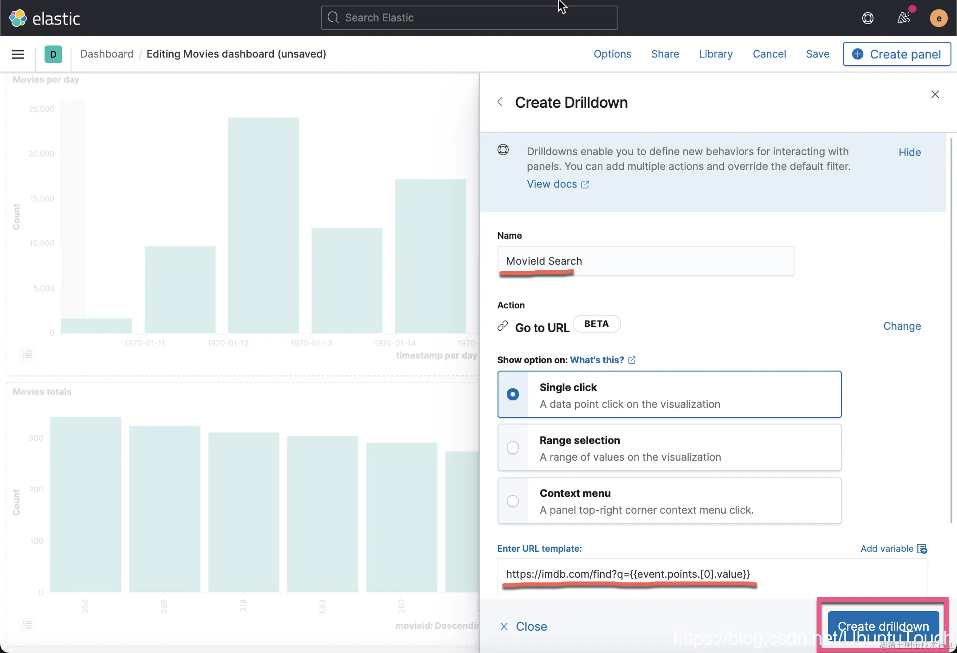Open the user avatar menu
Screen dimensions: 957x653
point(938,18)
